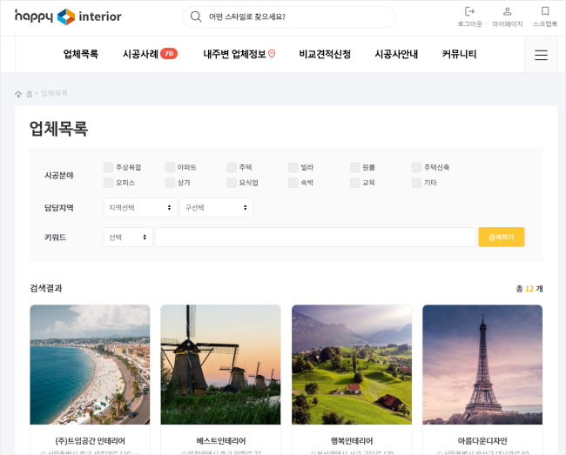Check the 빌라 checkbox
Viewport: 566px width, 455px height.
pos(293,167)
